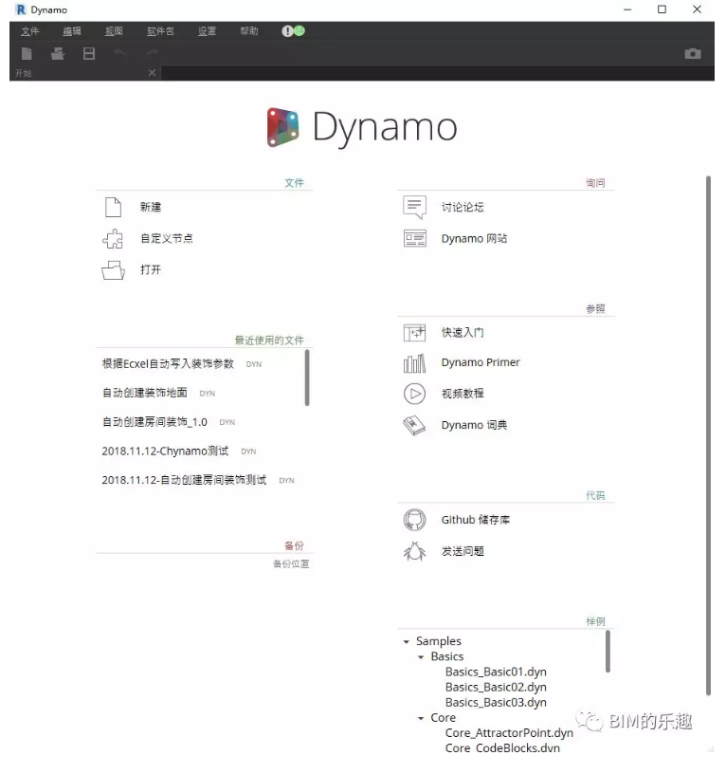The width and height of the screenshot is (726, 774).
Task: Click the exclamation notification icon in menu bar
Action: pos(287,31)
